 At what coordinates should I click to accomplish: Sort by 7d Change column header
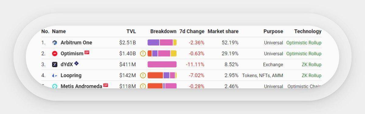point(192,31)
